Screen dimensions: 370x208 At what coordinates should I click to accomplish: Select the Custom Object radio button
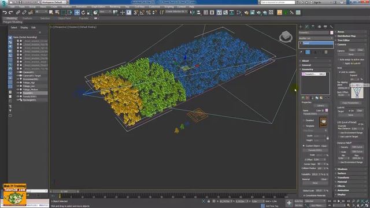(x=304, y=146)
